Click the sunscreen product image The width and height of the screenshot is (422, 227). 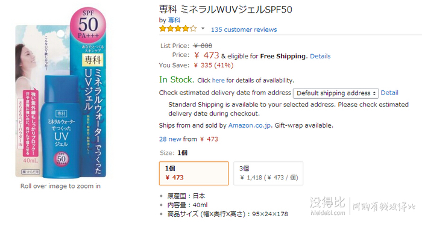pyautogui.click(x=60, y=93)
